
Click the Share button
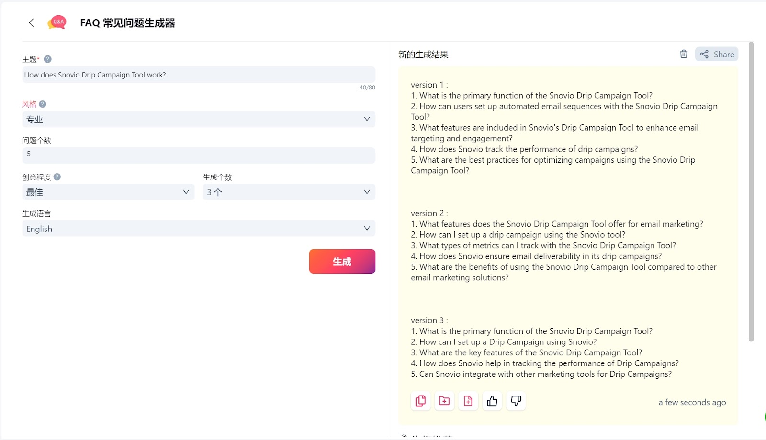pyautogui.click(x=717, y=54)
